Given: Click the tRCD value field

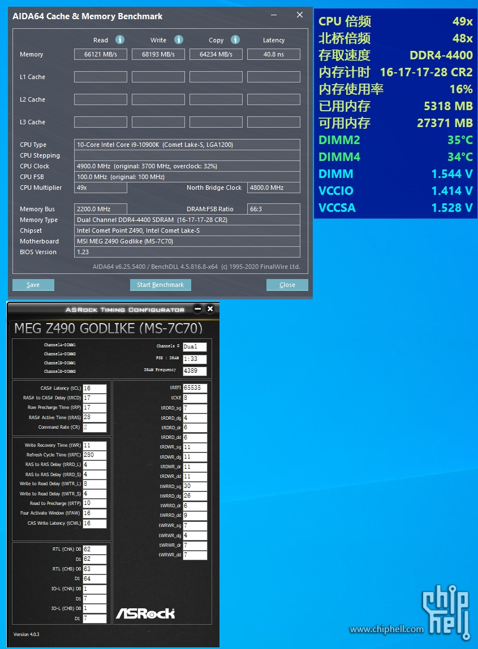Looking at the screenshot, I should [94, 398].
